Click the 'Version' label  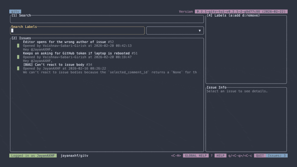[x=186, y=12]
